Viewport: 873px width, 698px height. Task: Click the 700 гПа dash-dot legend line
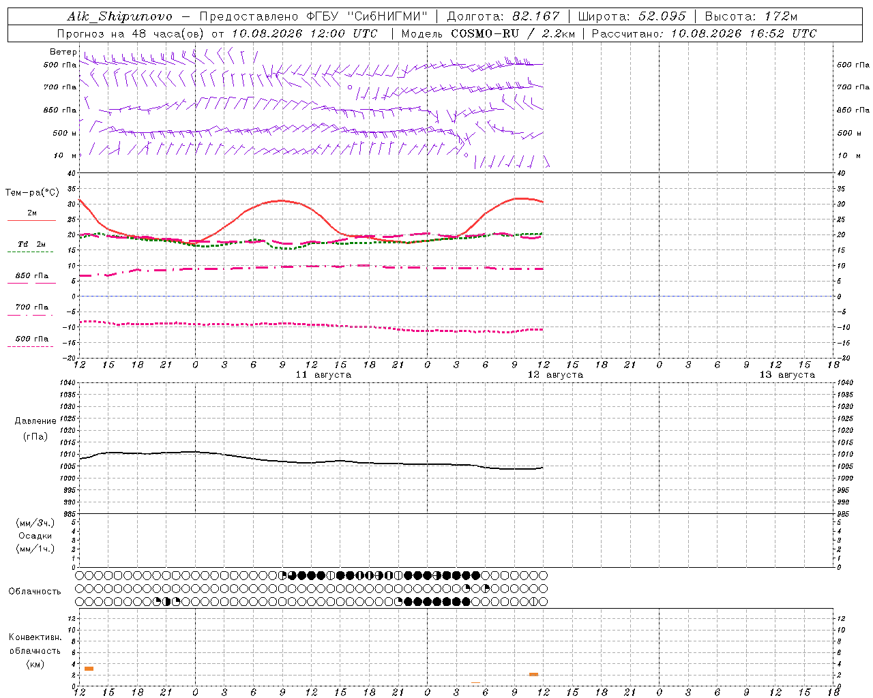click(x=30, y=315)
